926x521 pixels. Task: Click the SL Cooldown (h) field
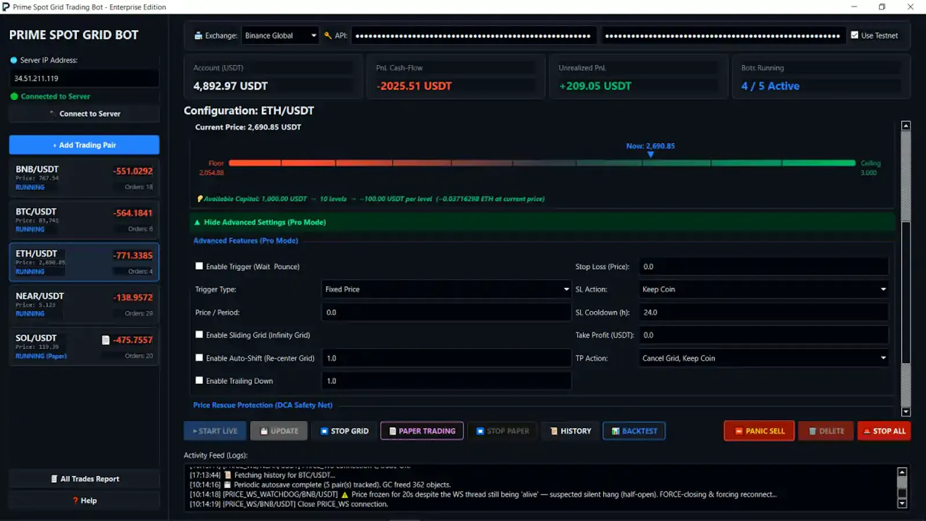(763, 312)
